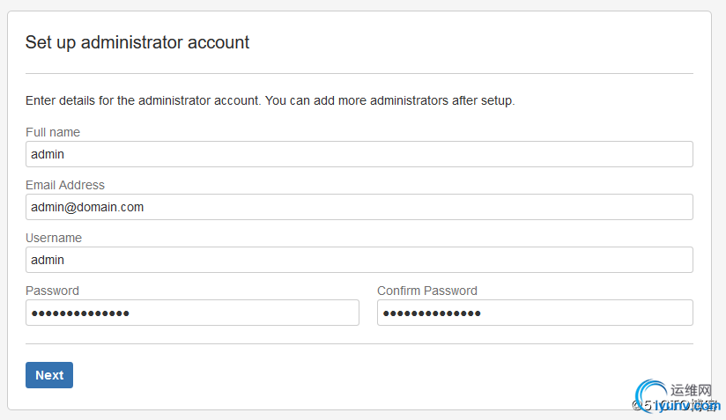Focus the Email Address input field
The width and height of the screenshot is (726, 420).
click(x=359, y=207)
